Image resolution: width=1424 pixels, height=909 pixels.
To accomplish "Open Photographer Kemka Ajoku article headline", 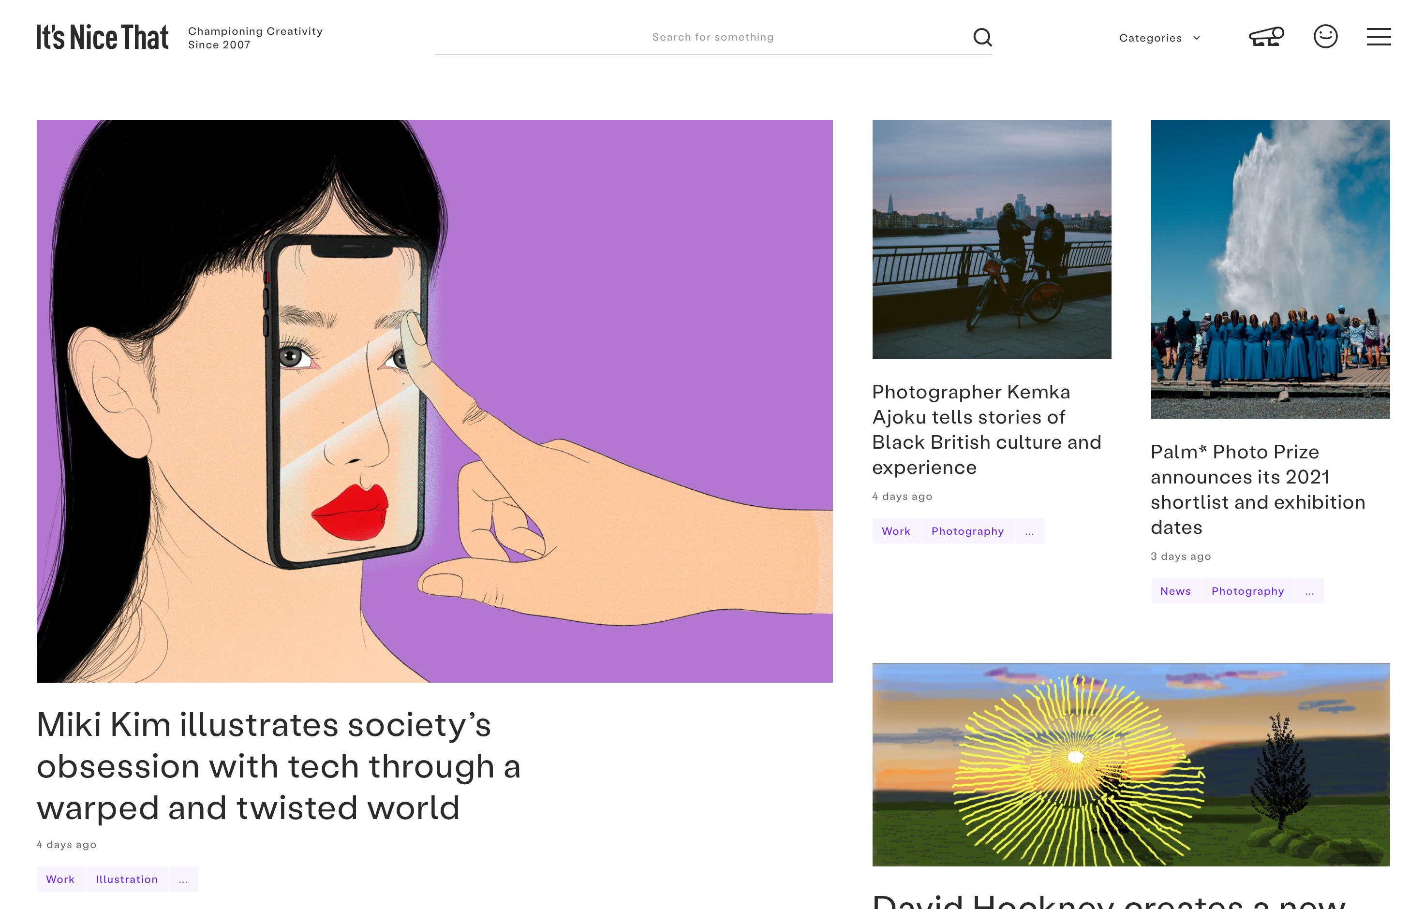I will point(986,430).
